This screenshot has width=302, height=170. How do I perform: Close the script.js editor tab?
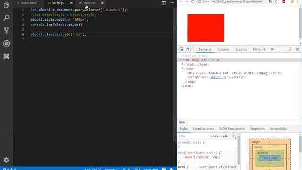click(x=71, y=3)
